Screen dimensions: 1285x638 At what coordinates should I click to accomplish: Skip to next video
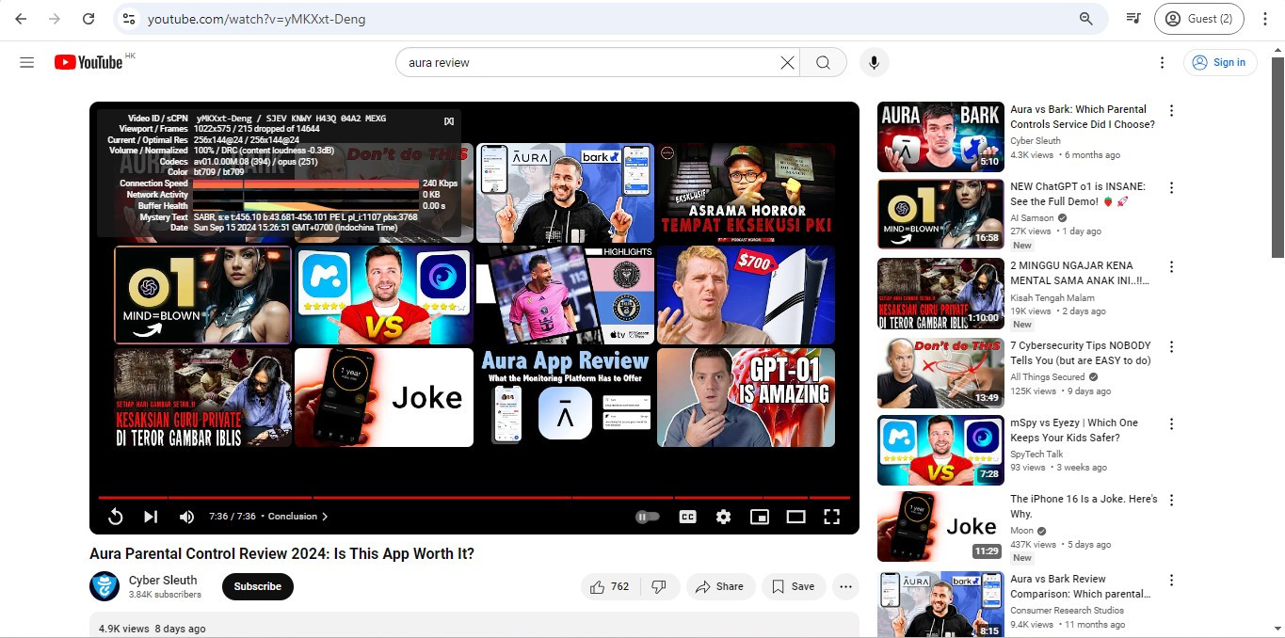(151, 517)
